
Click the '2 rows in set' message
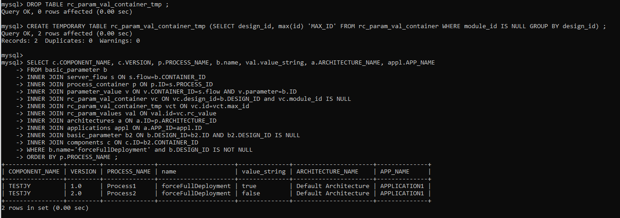tap(45, 208)
